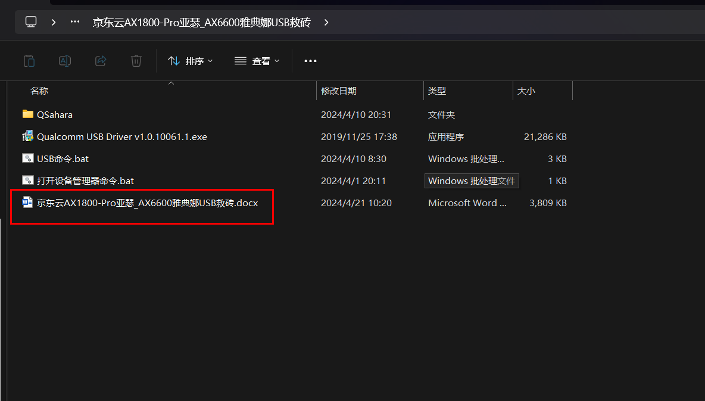Click the 3 KB size value

[557, 159]
